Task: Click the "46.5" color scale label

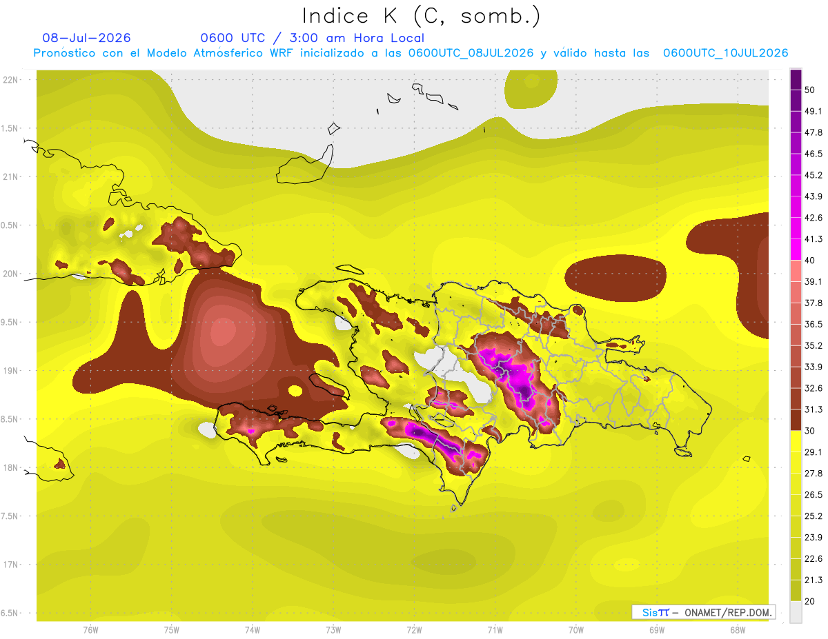Action: click(x=814, y=154)
